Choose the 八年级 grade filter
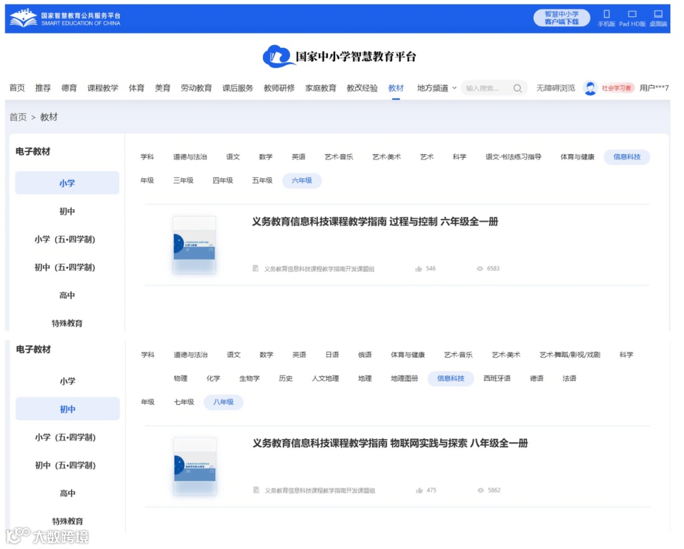This screenshot has width=684, height=549. point(224,402)
